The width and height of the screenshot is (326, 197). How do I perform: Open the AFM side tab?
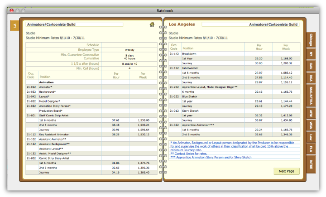click(311, 113)
